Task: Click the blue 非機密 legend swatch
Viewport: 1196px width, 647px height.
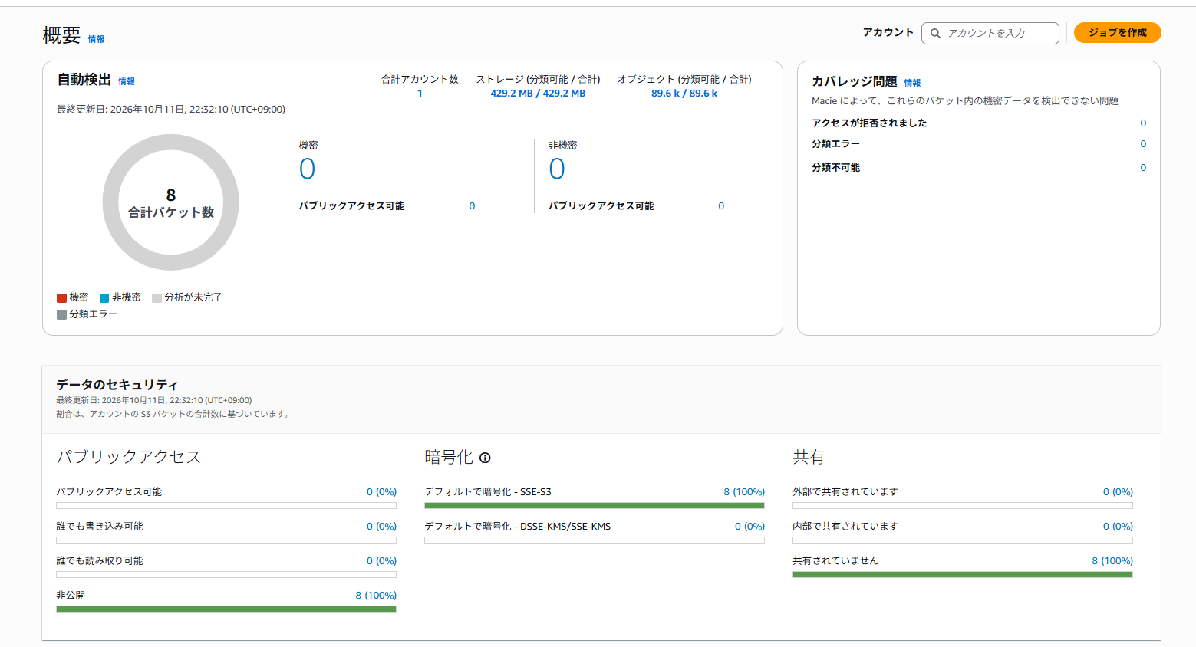Action: 104,298
